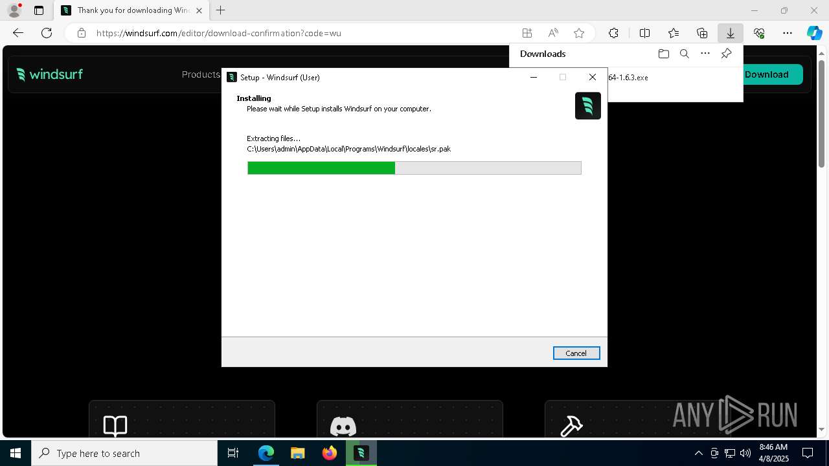Open Browser essentials heart icon
Screen dimensions: 829x466
tap(759, 33)
